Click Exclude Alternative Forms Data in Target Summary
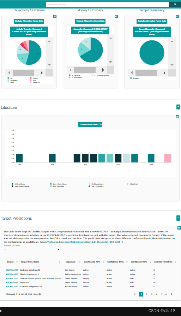The width and height of the screenshot is (181, 316). [152, 21]
